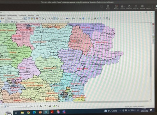This screenshot has width=157, height=115.
Task: Open the Catalog side tab
Action: coord(153,40)
